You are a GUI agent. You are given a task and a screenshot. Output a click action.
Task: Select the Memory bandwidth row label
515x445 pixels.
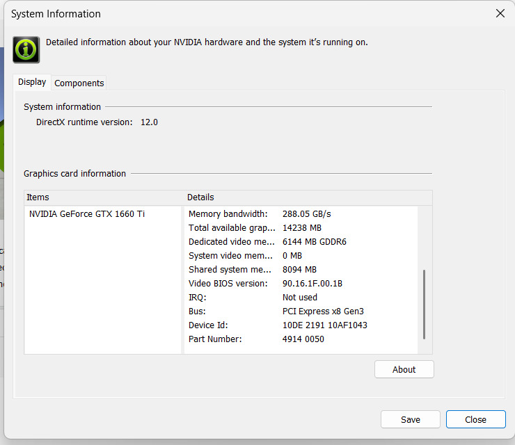[228, 214]
